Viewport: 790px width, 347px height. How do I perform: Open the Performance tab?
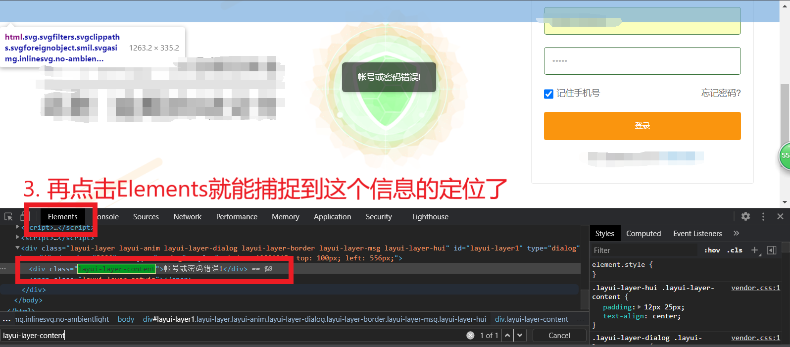(237, 217)
